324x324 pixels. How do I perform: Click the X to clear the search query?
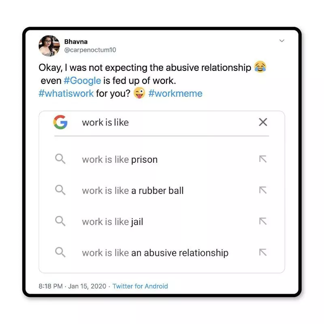pyautogui.click(x=263, y=122)
